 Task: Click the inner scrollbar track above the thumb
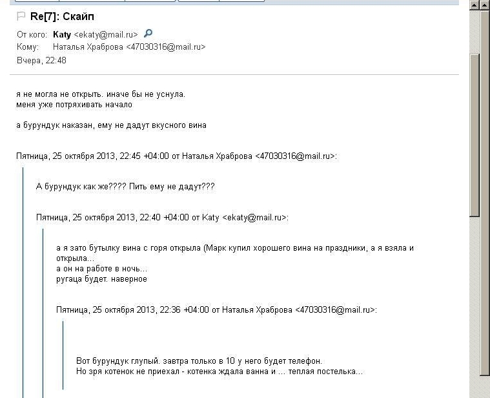pos(474,31)
